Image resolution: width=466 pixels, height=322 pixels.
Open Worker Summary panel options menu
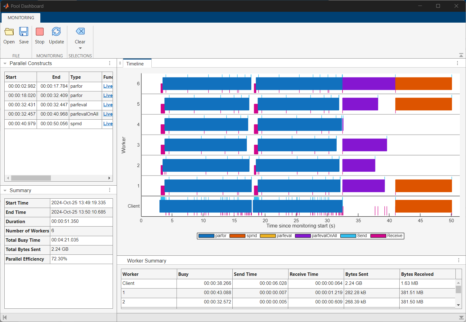459,260
